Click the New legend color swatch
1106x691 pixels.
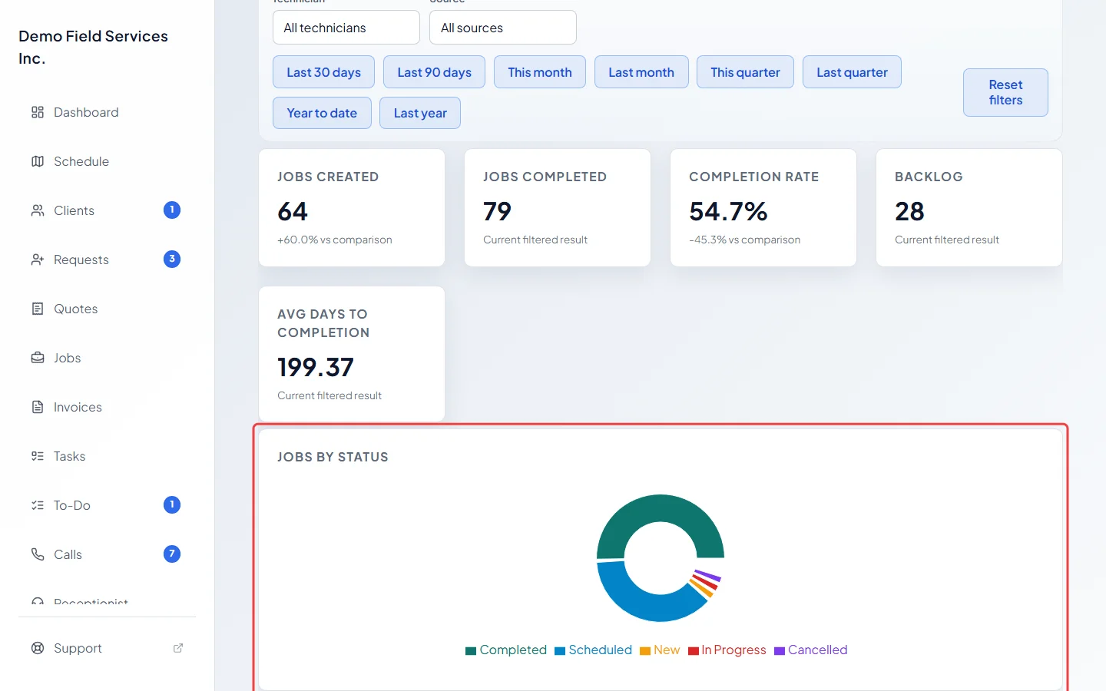click(x=645, y=651)
